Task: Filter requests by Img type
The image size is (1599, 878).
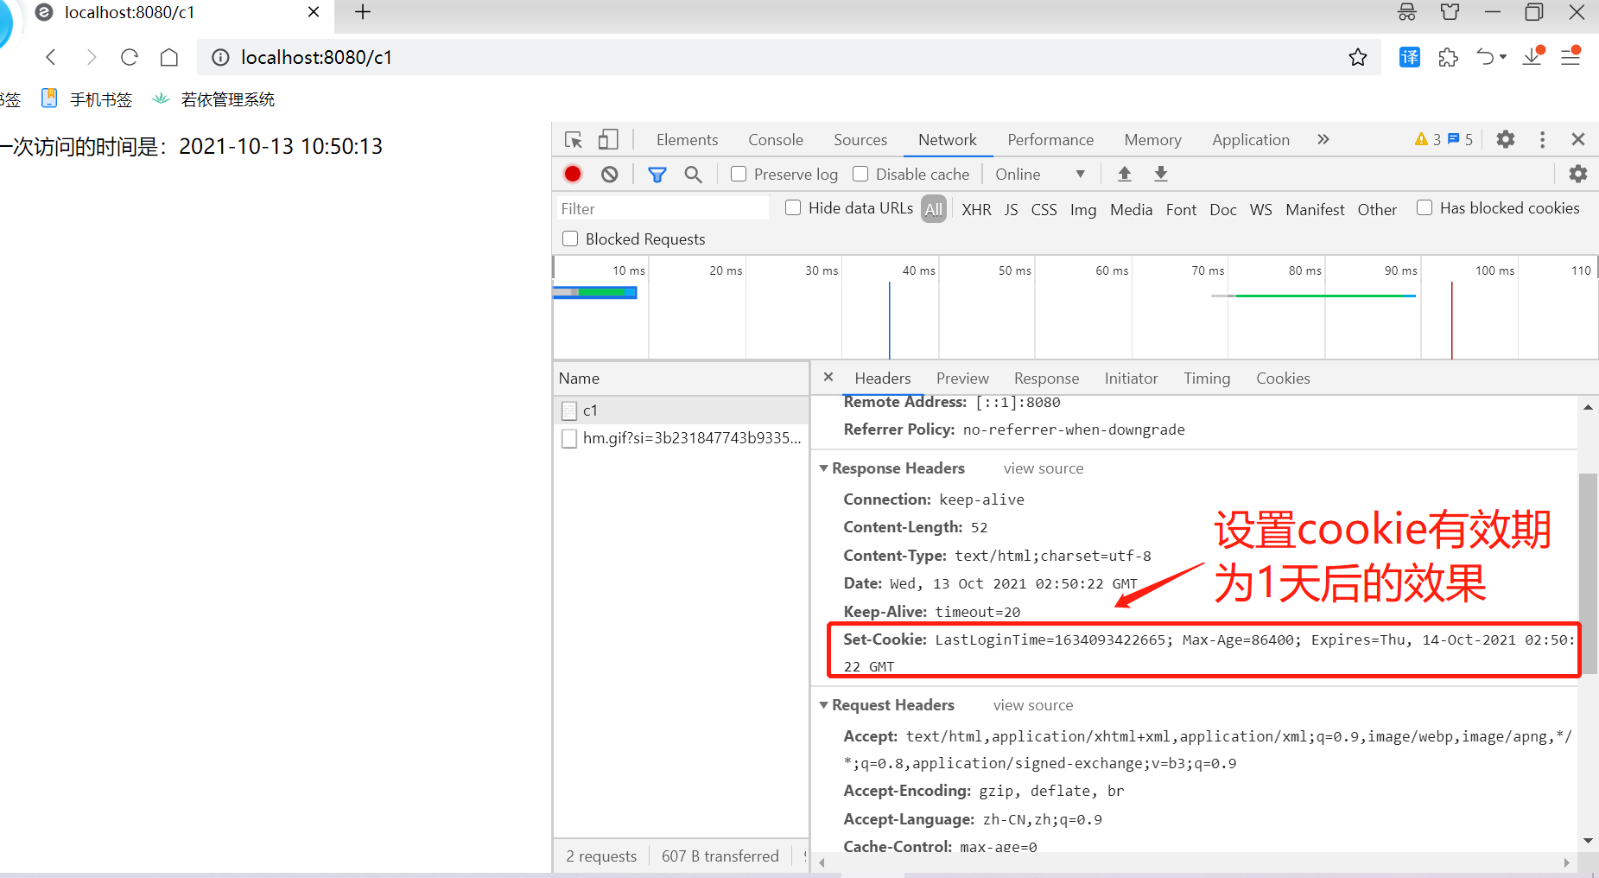Action: point(1083,209)
